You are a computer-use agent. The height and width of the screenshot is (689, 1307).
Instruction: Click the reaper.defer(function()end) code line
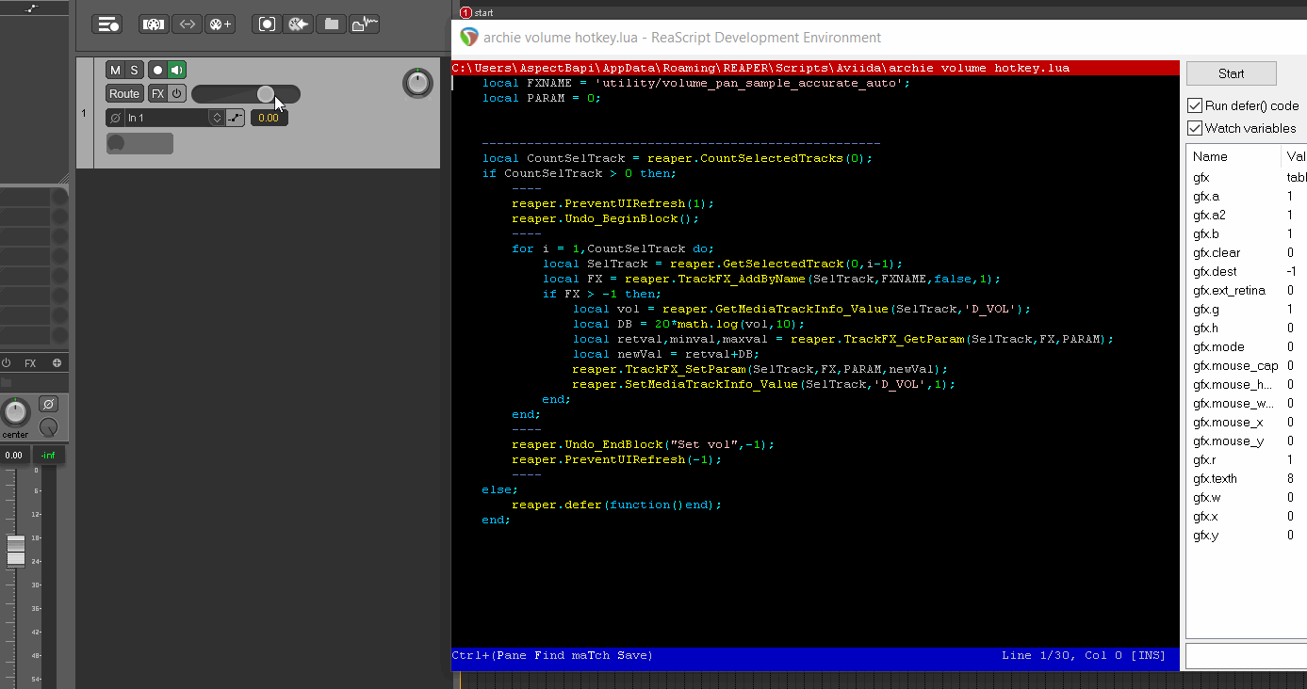pos(616,505)
